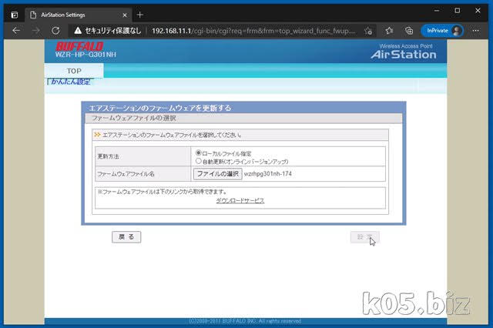Open the かんたん設定 link
This screenshot has width=493, height=328.
point(71,82)
